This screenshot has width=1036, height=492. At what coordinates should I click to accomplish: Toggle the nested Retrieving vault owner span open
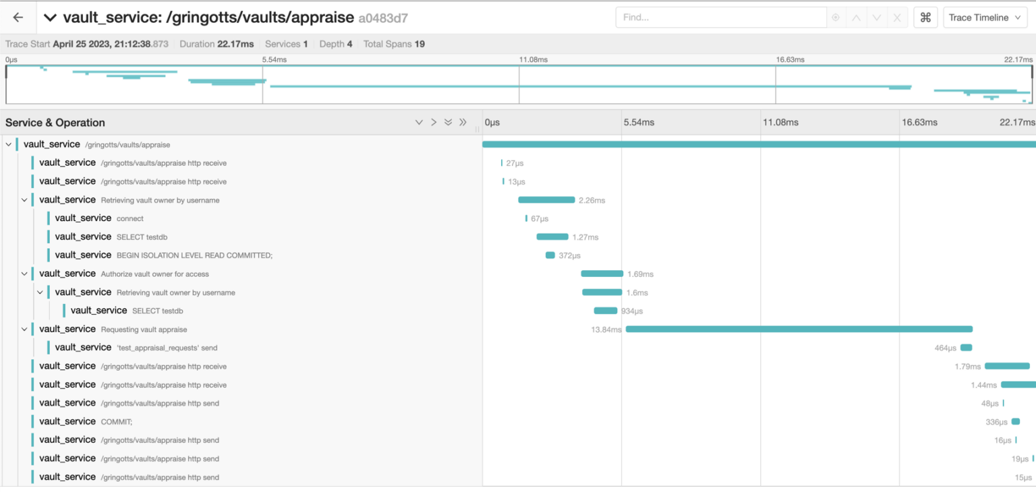coord(40,292)
